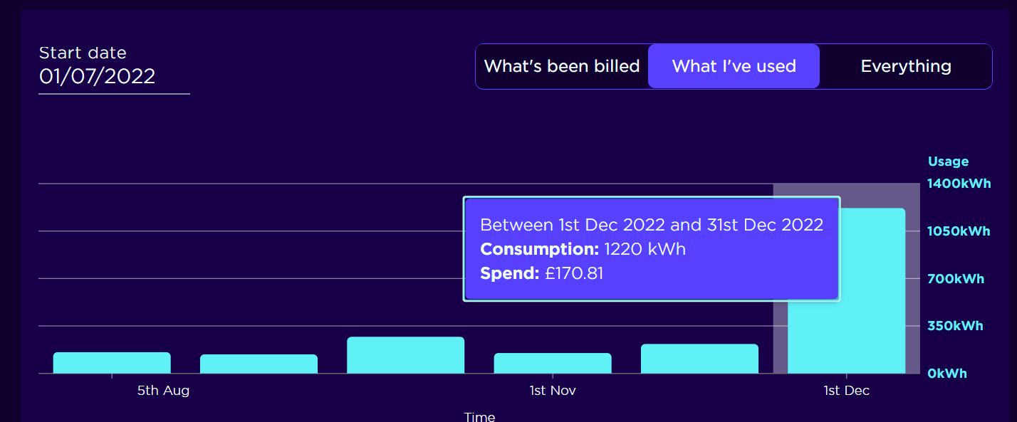Click the Spend £170.81 tooltip line
Viewport: 1017px width, 422px height.
coord(541,273)
